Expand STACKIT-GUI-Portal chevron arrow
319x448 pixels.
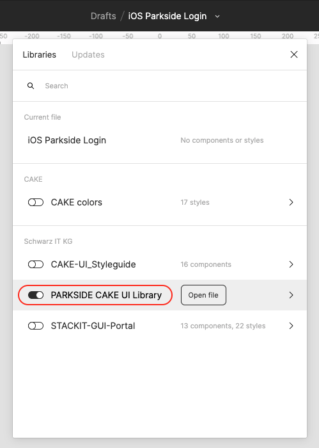(291, 326)
